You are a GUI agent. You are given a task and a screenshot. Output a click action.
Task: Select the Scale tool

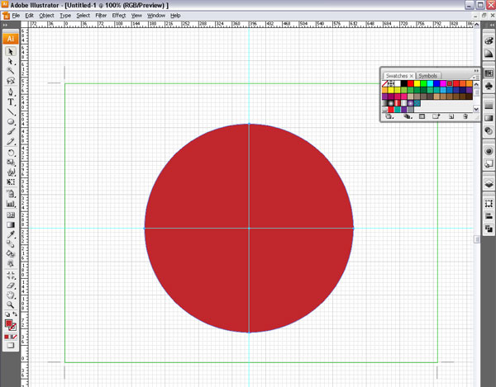coord(11,163)
